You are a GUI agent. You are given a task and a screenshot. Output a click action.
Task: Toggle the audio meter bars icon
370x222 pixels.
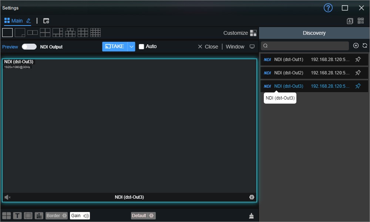39,216
